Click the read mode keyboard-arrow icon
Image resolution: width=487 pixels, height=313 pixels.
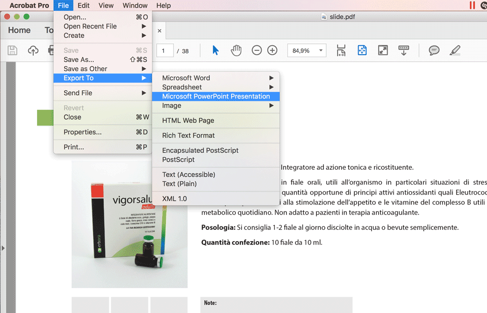tap(403, 50)
